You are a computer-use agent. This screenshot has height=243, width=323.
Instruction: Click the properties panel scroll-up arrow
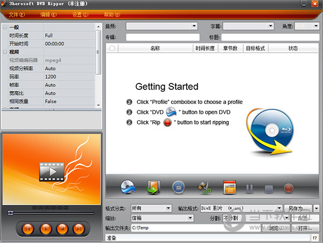coord(99,27)
